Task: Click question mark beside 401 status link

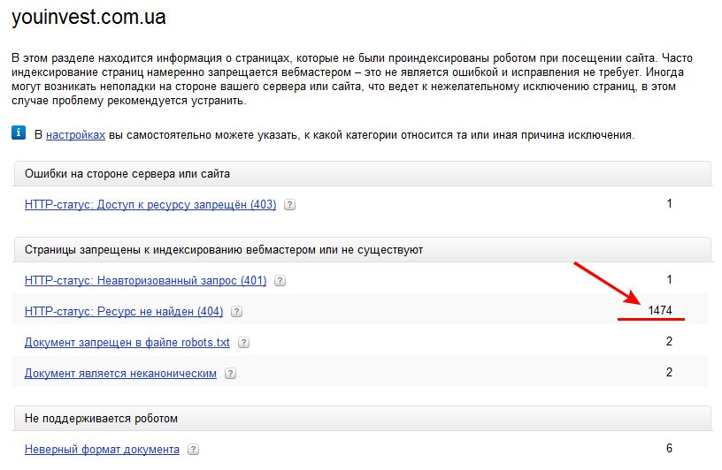Action: click(280, 281)
